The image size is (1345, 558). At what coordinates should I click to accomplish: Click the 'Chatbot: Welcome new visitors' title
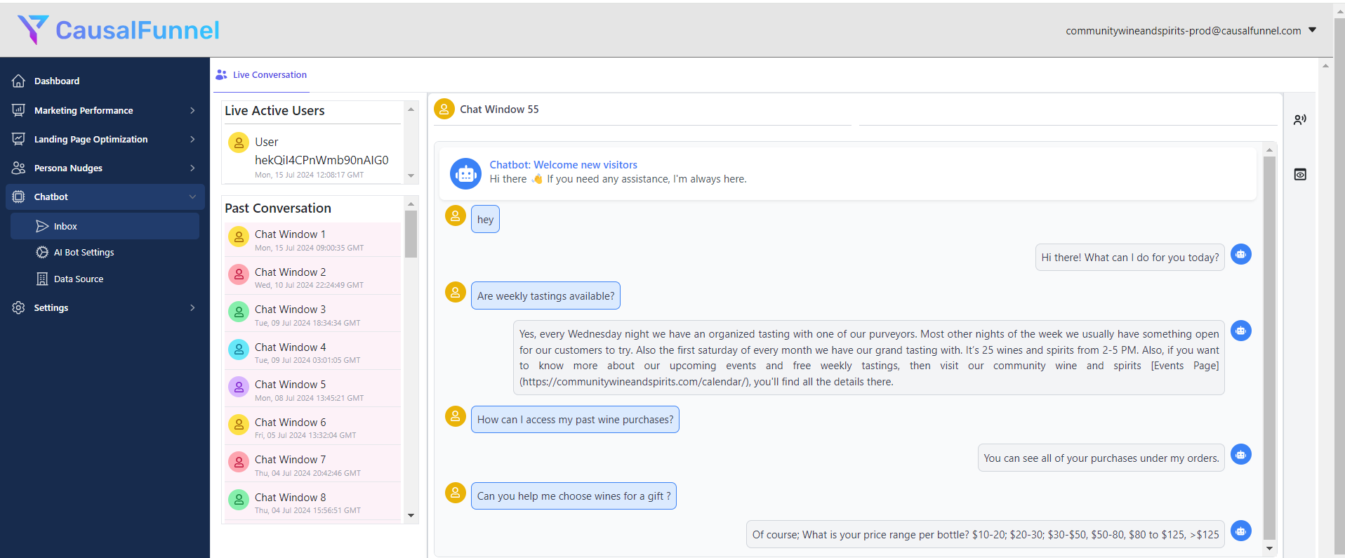[x=563, y=165]
